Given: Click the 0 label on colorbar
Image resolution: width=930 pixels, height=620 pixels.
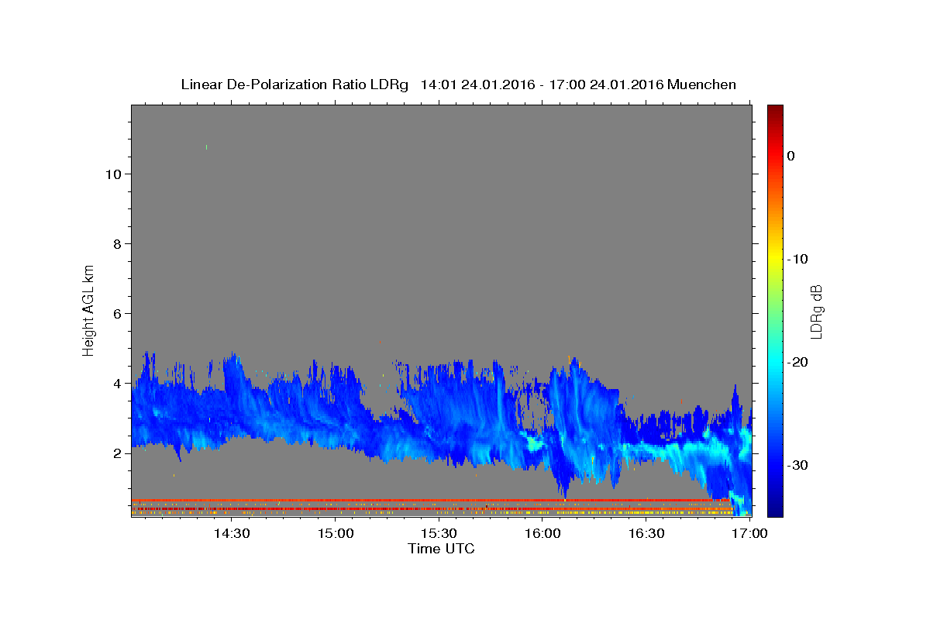Looking at the screenshot, I should point(791,156).
